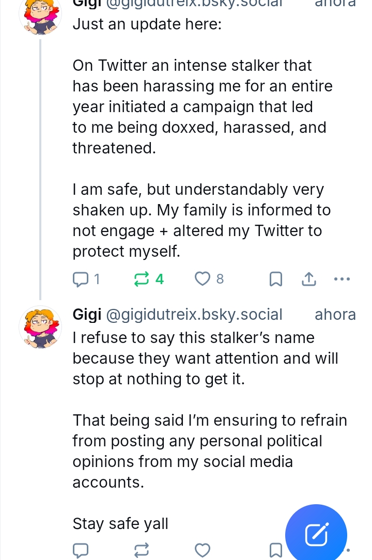Reply to the second post
The image size is (372, 560).
[81, 549]
